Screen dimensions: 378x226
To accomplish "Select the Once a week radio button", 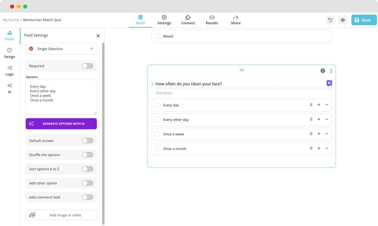I will coord(157,134).
